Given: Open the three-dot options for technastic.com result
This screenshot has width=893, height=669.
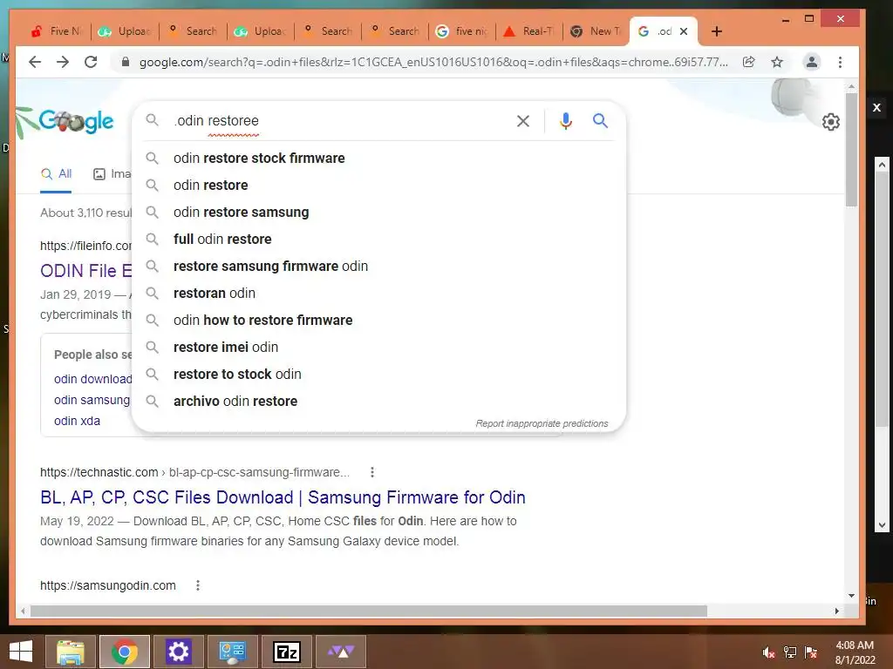Looking at the screenshot, I should coord(372,472).
